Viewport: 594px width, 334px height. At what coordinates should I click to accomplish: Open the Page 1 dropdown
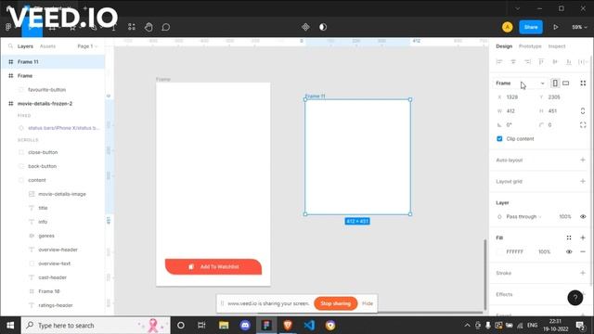coord(87,46)
